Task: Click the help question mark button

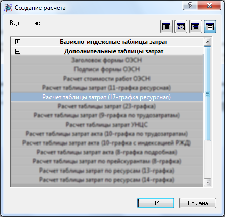Action: 190,5
